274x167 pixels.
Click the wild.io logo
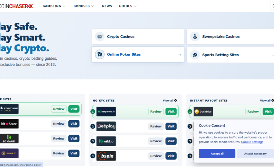point(106,141)
